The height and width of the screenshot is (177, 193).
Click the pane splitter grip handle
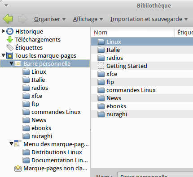90,131
